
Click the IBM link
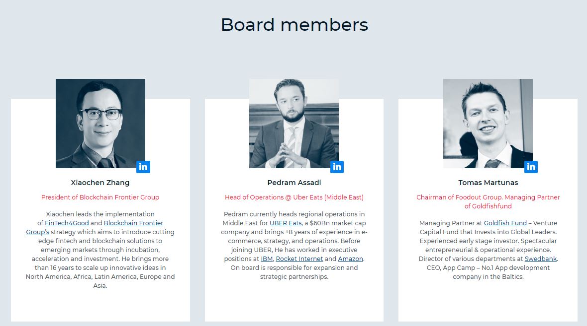pyautogui.click(x=267, y=259)
